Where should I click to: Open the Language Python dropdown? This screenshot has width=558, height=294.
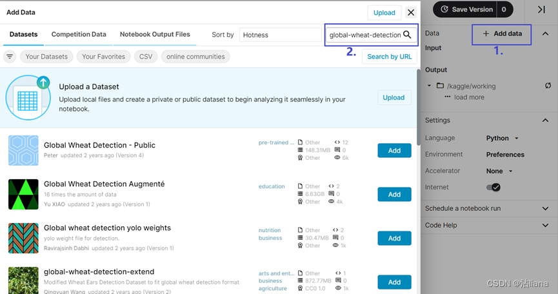(x=502, y=138)
